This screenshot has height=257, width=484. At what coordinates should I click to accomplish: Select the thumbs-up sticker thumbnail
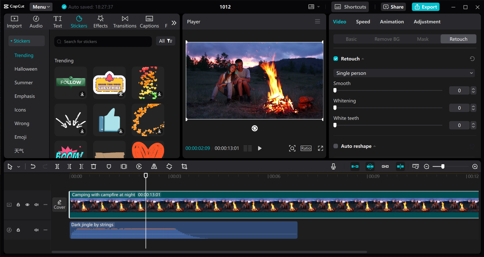coord(109,120)
